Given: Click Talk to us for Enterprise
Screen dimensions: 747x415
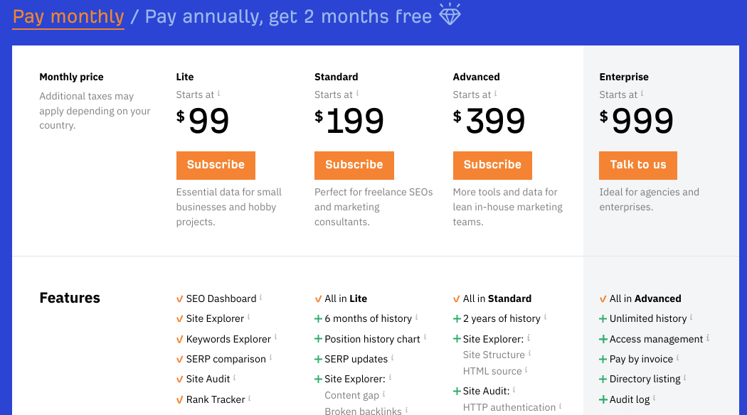Looking at the screenshot, I should 638,165.
